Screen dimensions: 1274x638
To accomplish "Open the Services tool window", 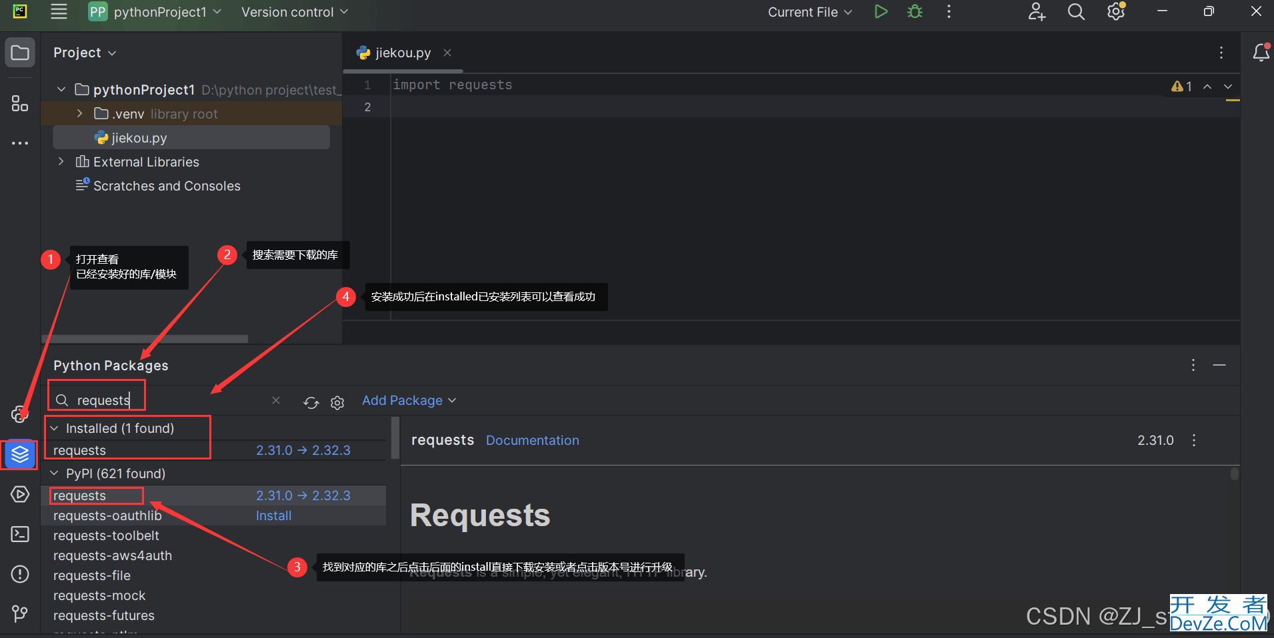I will tap(20, 494).
